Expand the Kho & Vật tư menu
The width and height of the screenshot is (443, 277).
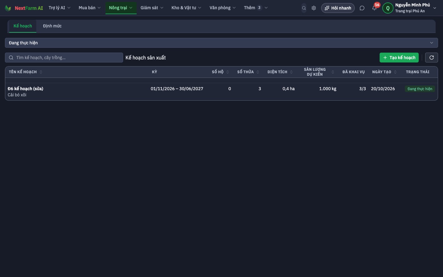tap(186, 8)
